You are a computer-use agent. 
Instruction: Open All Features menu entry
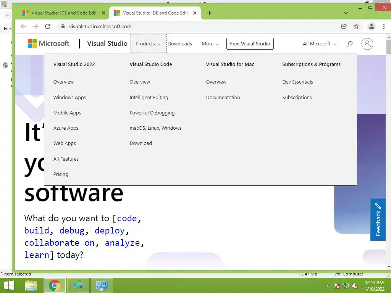pos(66,159)
